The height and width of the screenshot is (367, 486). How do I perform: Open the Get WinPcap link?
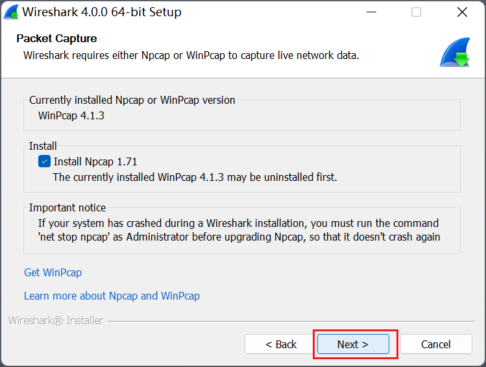click(x=53, y=272)
